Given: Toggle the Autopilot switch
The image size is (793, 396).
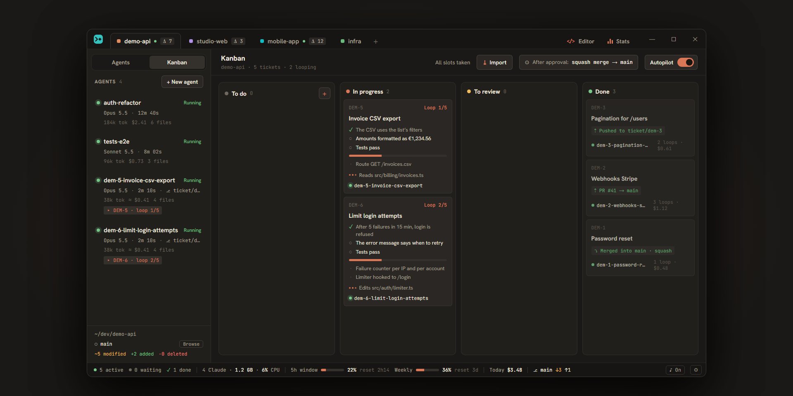Looking at the screenshot, I should click(686, 62).
